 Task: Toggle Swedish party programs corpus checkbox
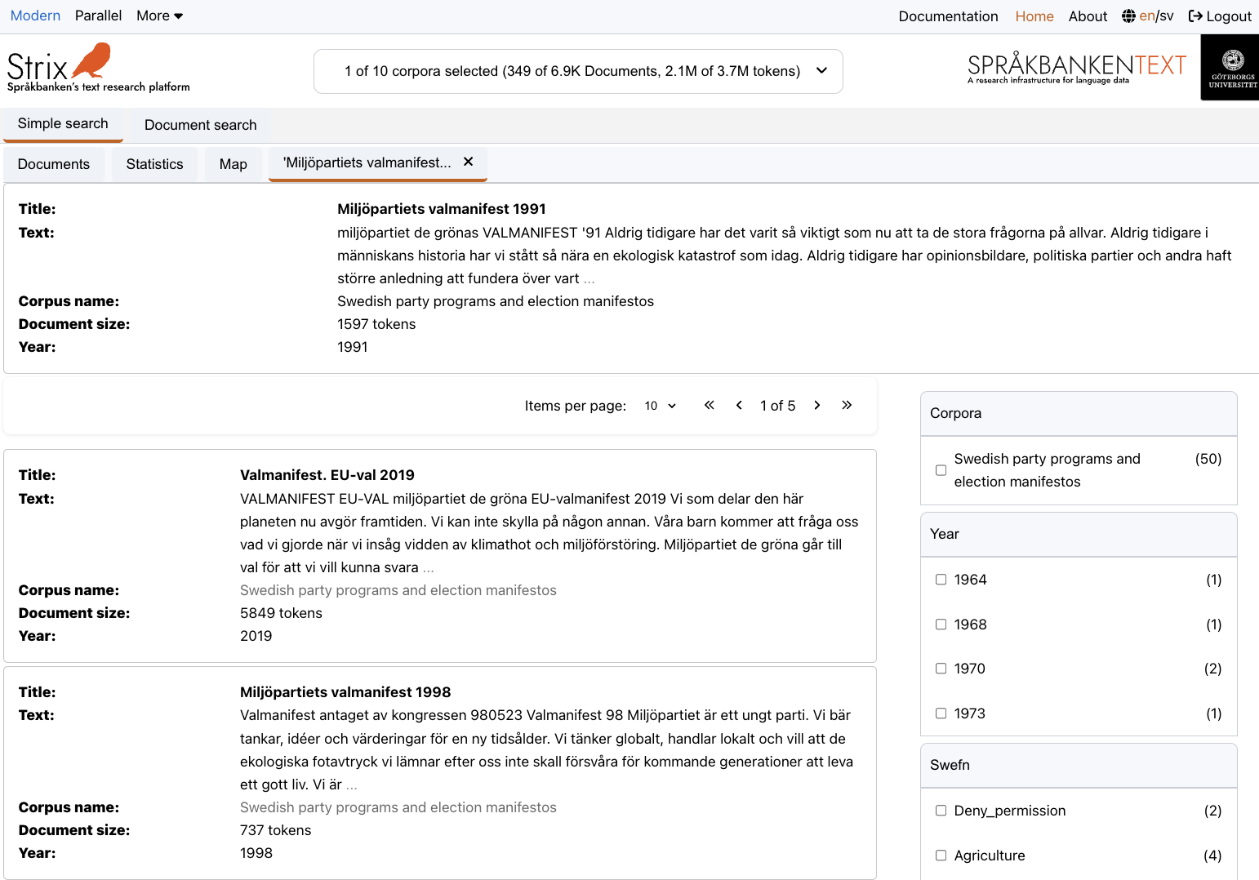[941, 470]
